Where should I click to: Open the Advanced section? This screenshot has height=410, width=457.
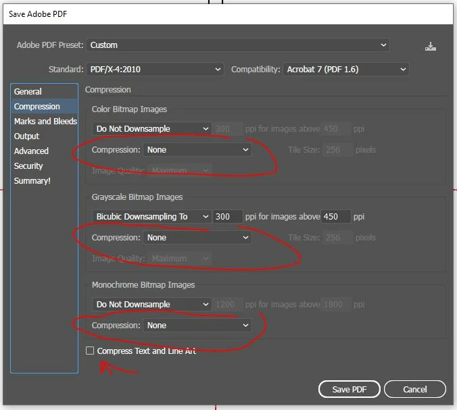44,151
